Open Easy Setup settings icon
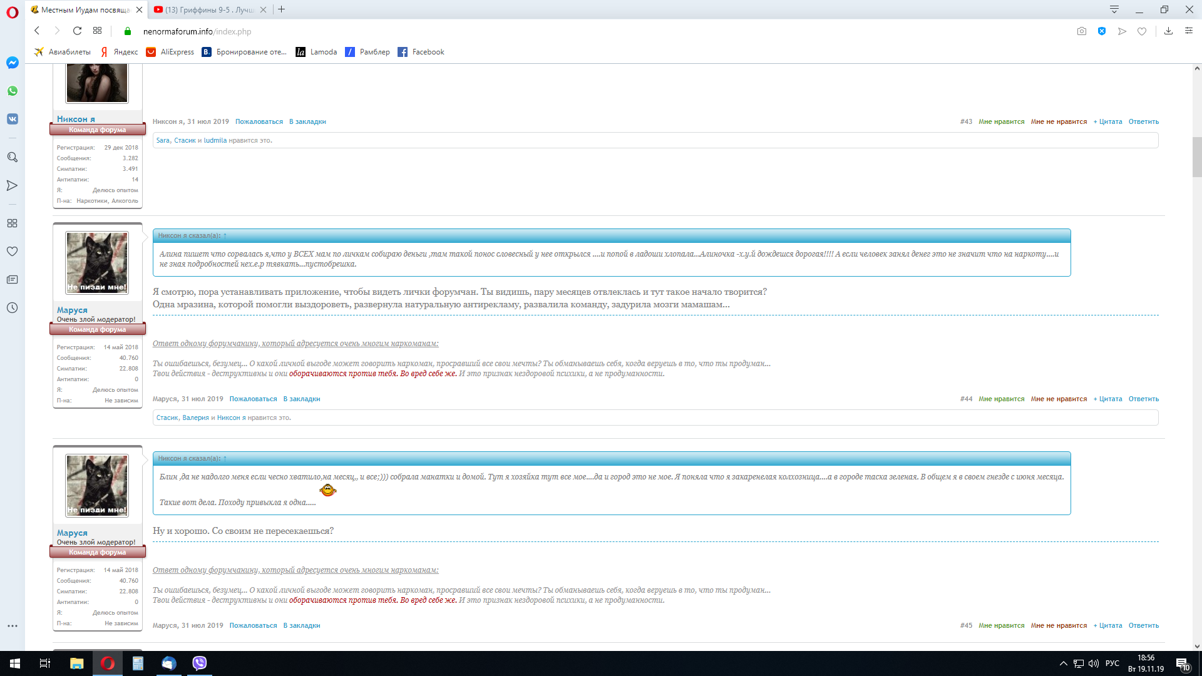This screenshot has height=676, width=1202. click(1189, 31)
